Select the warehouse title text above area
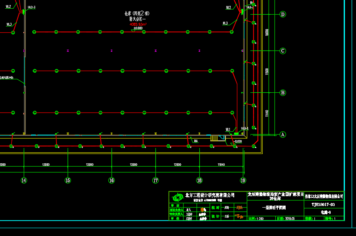This screenshot has width=356, height=236. point(136,13)
